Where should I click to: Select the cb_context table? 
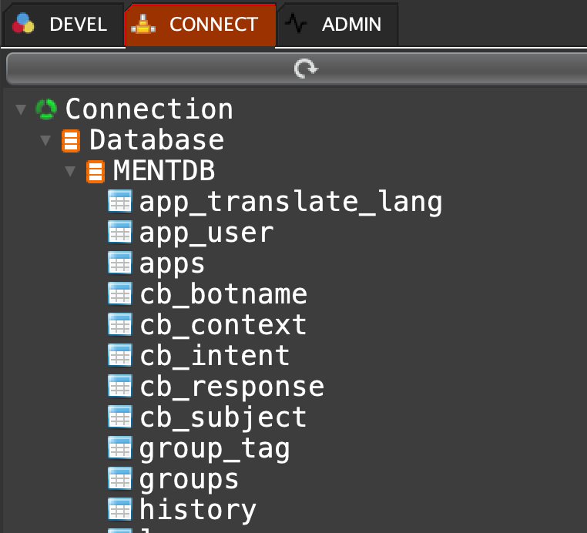pyautogui.click(x=223, y=325)
